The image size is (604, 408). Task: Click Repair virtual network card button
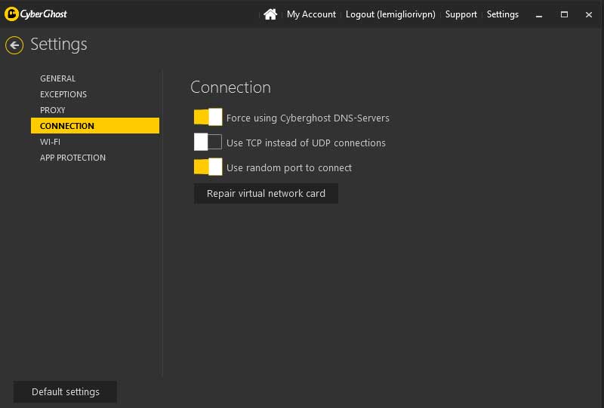coord(266,193)
